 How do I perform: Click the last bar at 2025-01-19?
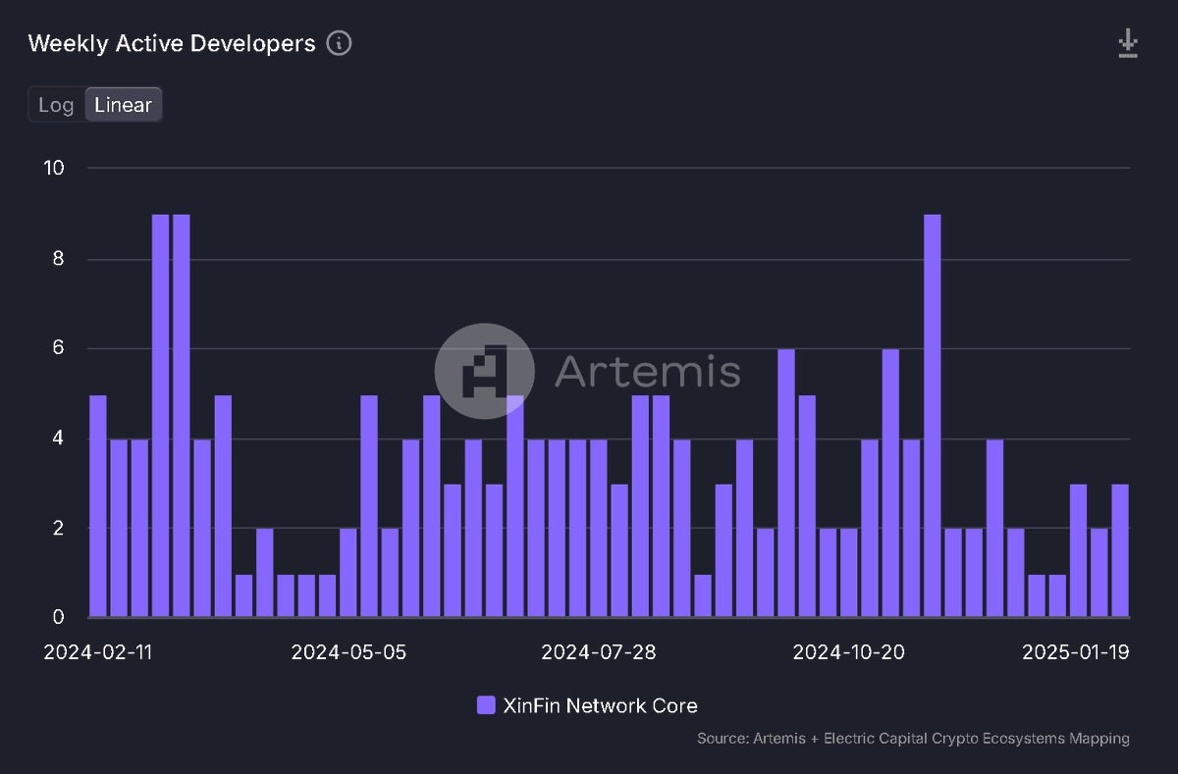point(1120,550)
